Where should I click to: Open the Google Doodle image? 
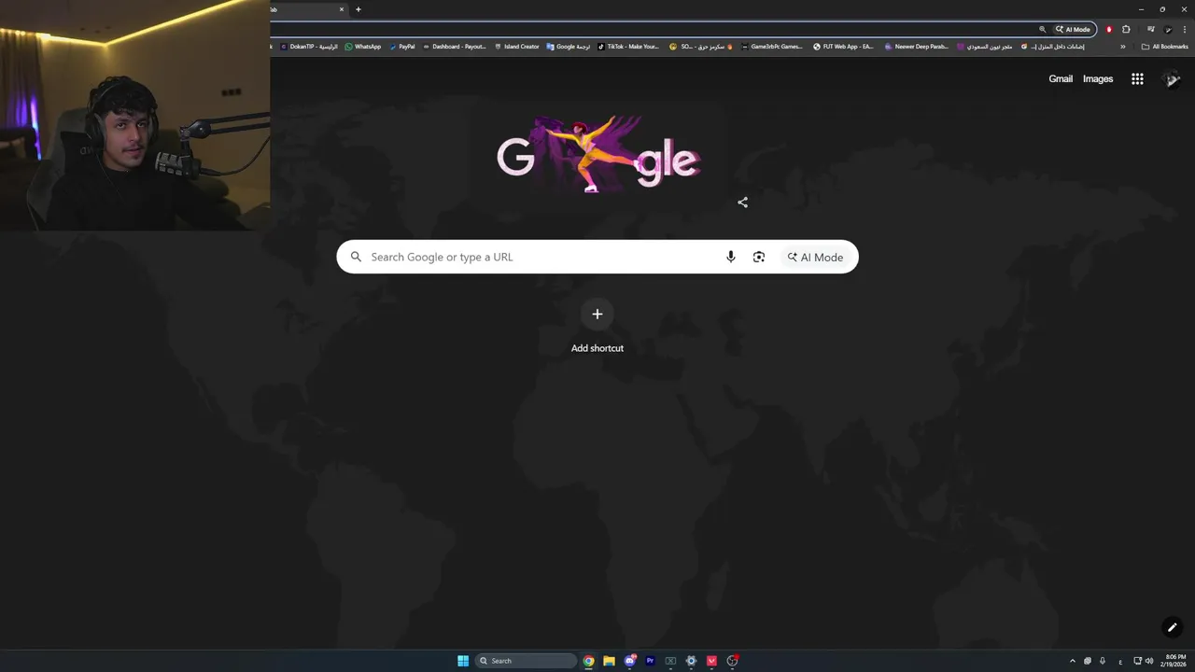[597, 154]
